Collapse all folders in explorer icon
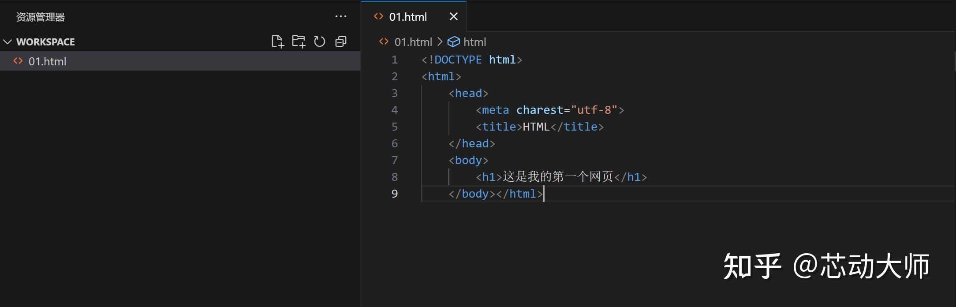Screen dimensions: 956x307 (x=341, y=41)
